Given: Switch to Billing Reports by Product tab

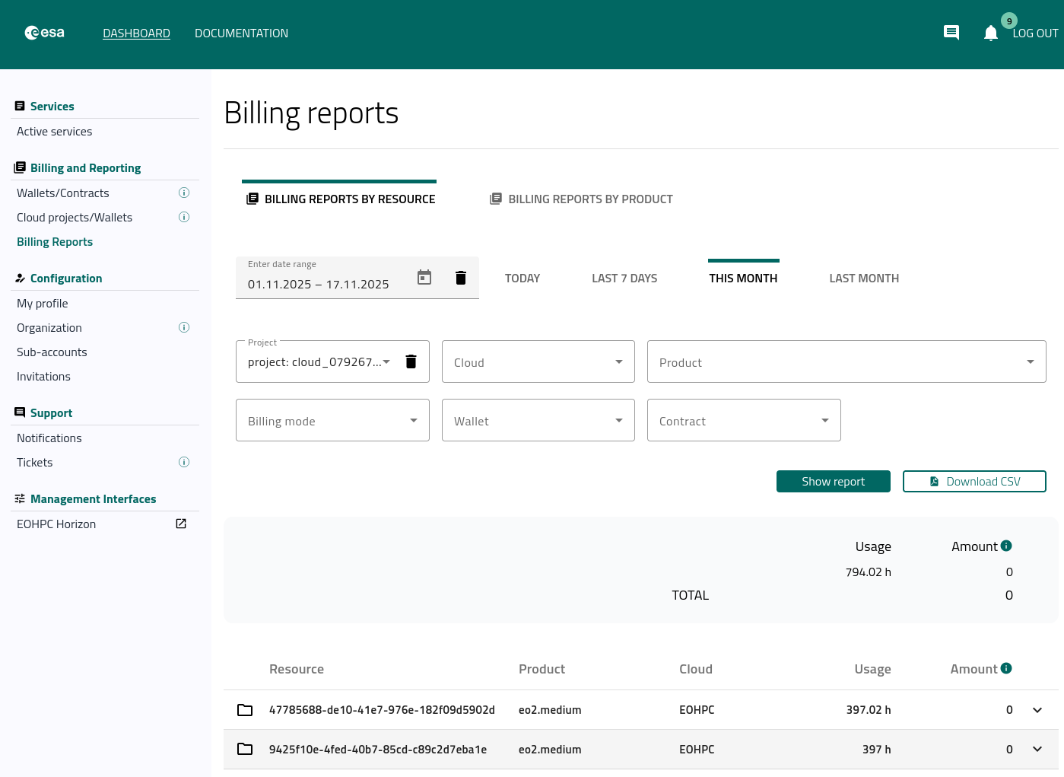Looking at the screenshot, I should point(582,199).
